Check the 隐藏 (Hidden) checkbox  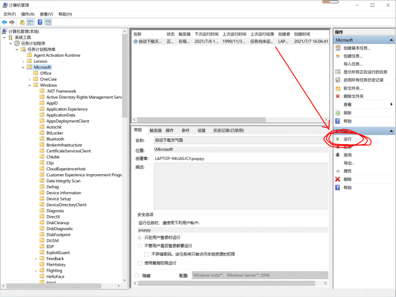[x=137, y=275]
